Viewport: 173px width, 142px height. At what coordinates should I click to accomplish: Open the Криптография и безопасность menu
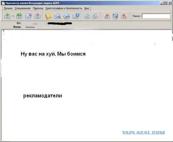click(64, 8)
